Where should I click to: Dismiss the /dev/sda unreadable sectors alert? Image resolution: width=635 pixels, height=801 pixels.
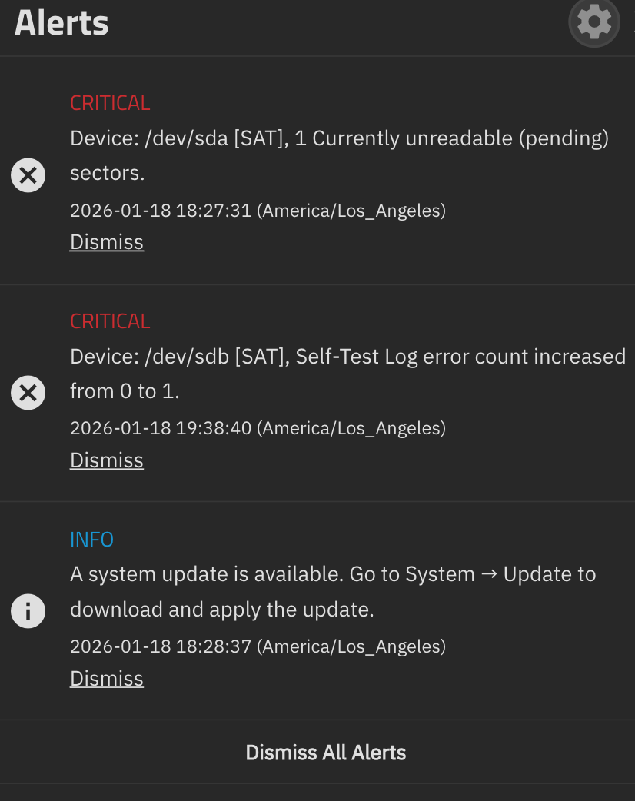(107, 242)
